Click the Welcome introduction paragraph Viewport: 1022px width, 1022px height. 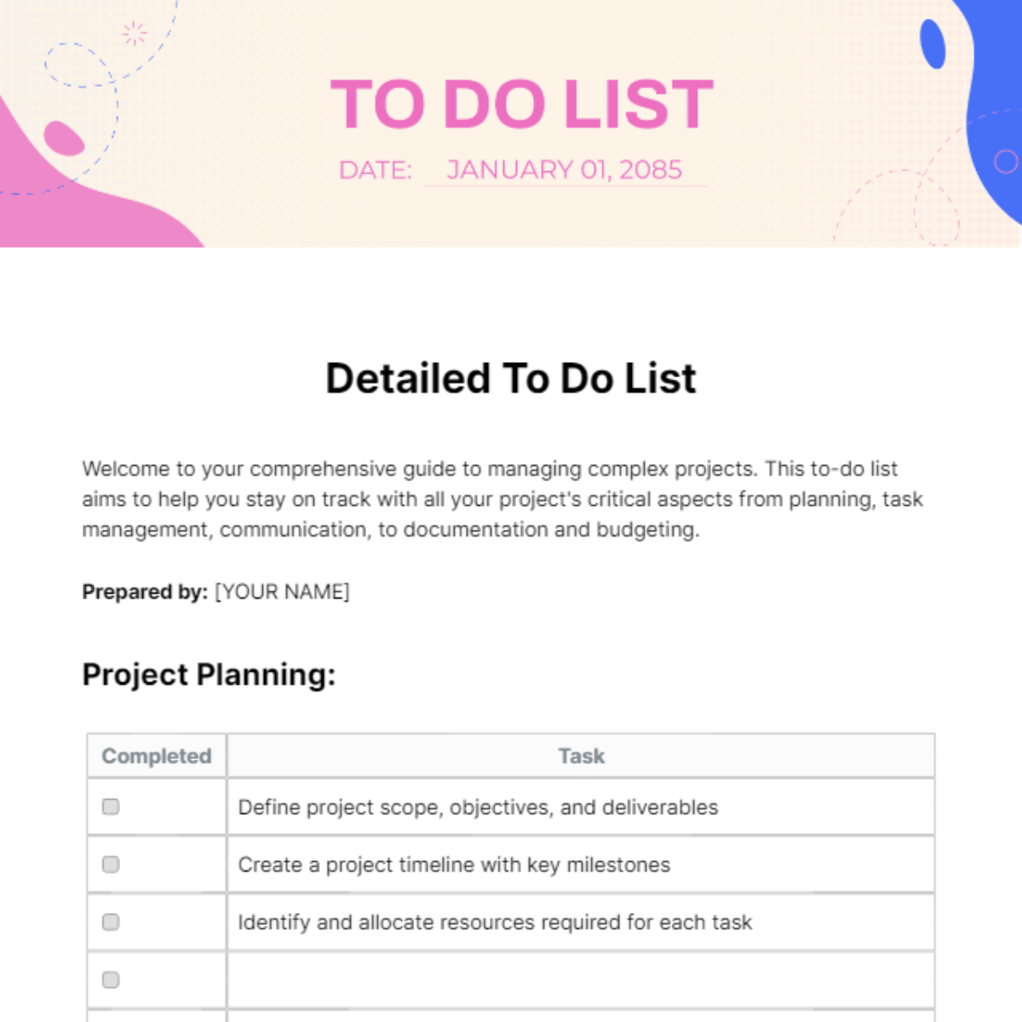(502, 499)
